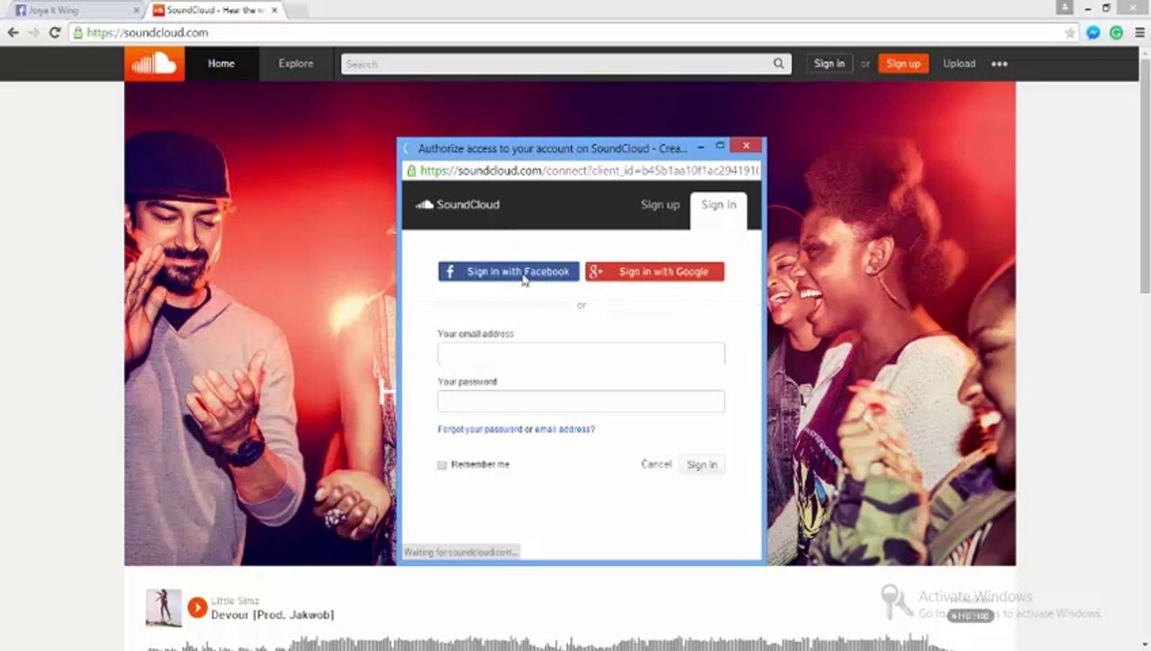Open the forgot email address link
The image size is (1151, 651).
click(565, 429)
